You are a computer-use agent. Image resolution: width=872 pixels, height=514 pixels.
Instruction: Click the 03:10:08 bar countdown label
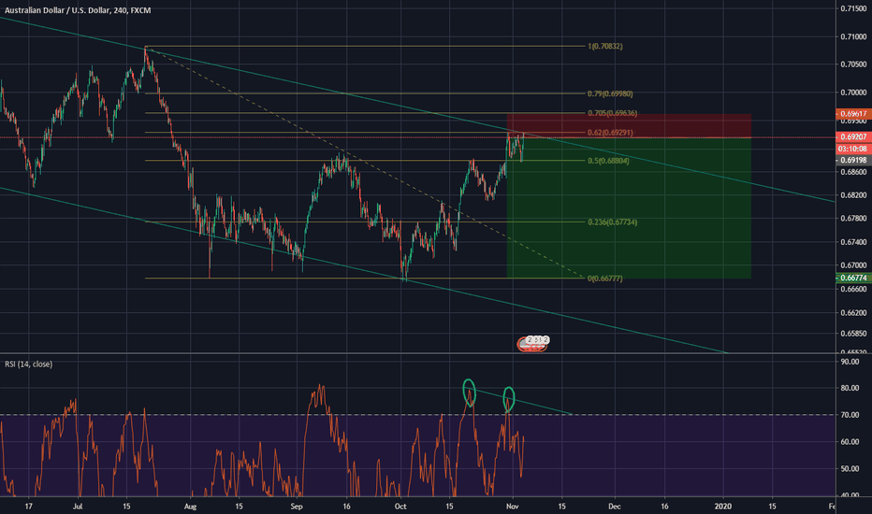coord(853,149)
